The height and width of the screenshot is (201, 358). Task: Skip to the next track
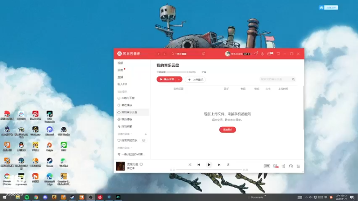[219, 164]
